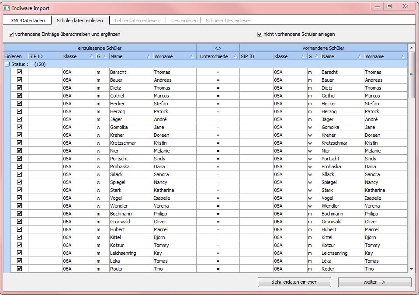
Task: Select the 'Schülerdaten einlesen' tab
Action: pyautogui.click(x=80, y=20)
